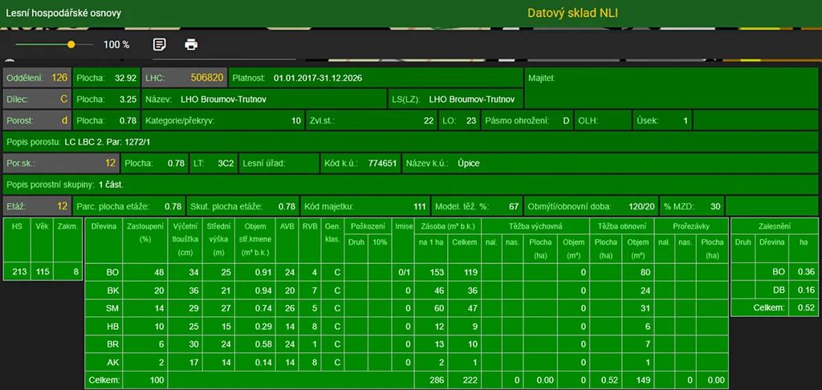Click the Datový sklad NLI title
Screen dimensions: 822x390
tap(572, 13)
